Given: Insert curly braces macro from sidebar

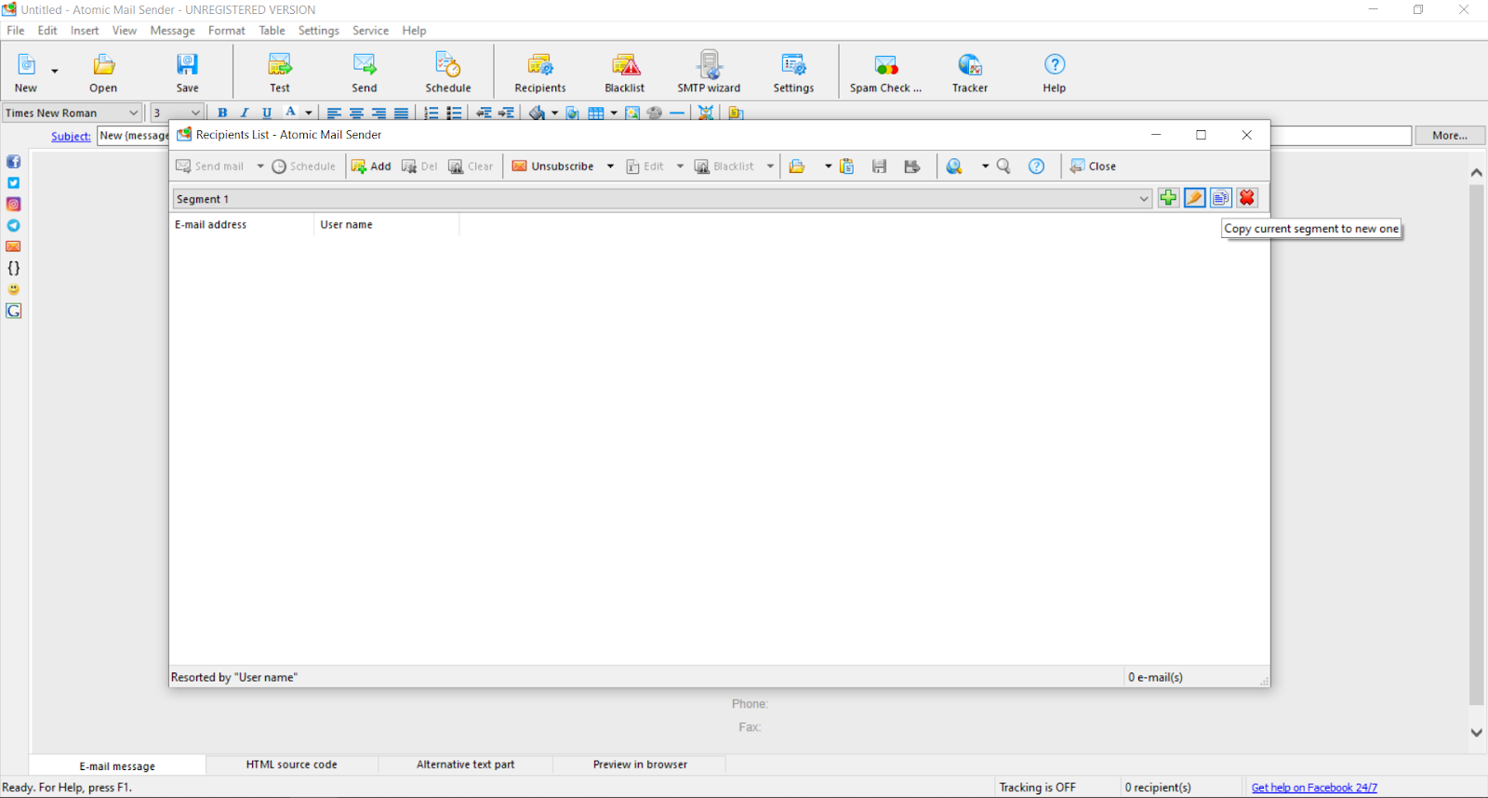Looking at the screenshot, I should [x=14, y=268].
